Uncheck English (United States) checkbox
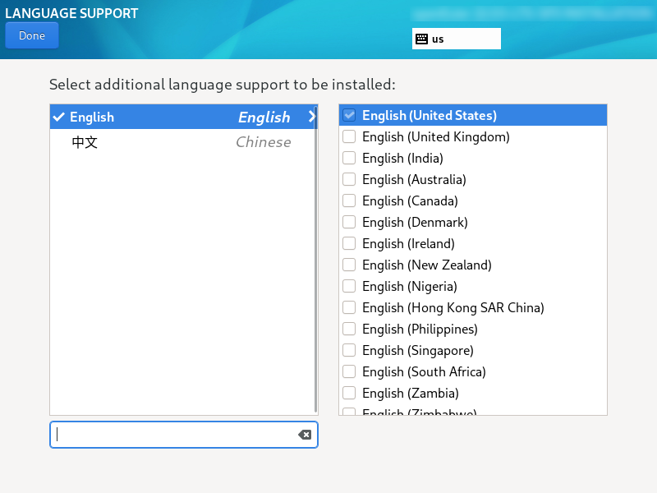Image resolution: width=657 pixels, height=493 pixels. tap(349, 116)
